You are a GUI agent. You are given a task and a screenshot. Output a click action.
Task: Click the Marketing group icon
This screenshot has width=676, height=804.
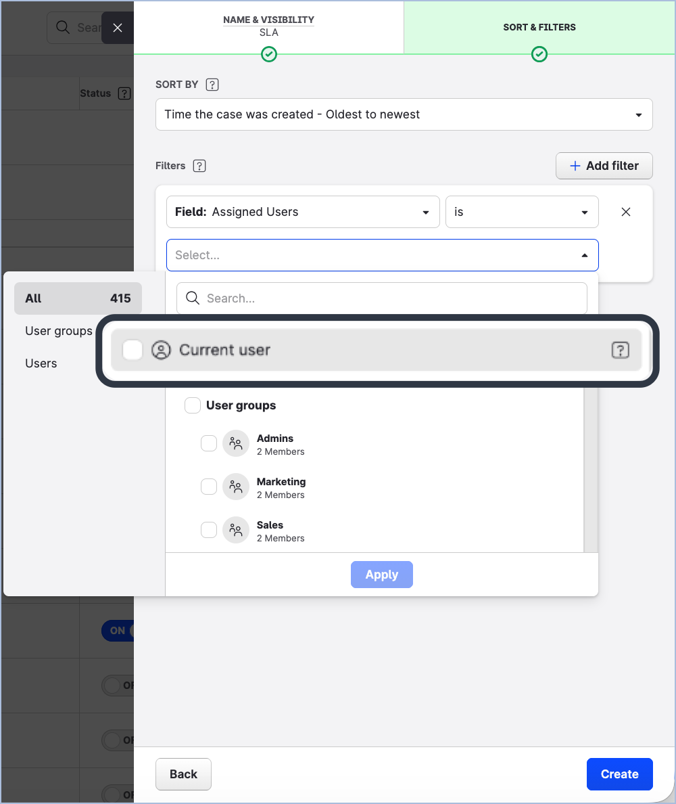pos(236,487)
